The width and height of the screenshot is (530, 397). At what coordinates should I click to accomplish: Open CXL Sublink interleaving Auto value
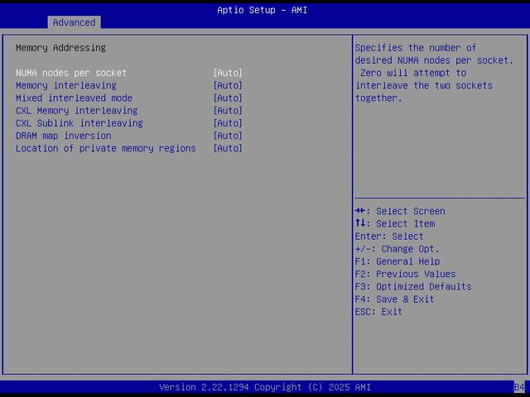pyautogui.click(x=228, y=123)
